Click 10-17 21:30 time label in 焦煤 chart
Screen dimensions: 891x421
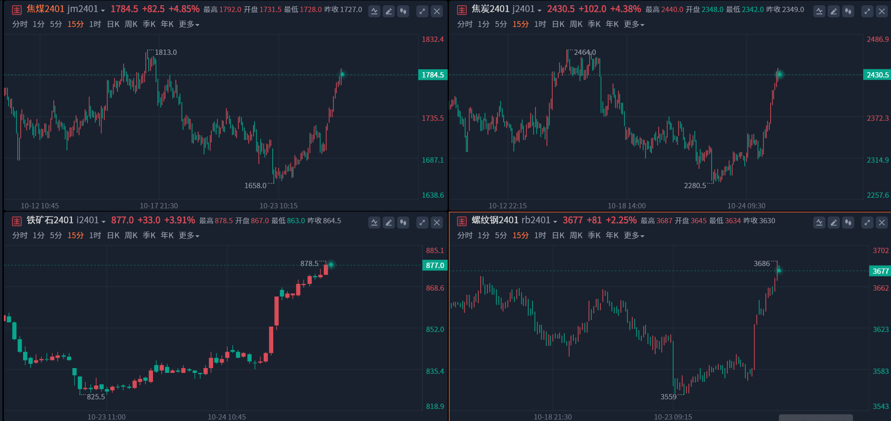coord(159,205)
